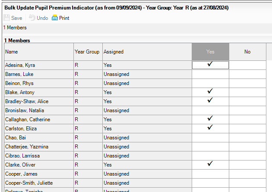The height and width of the screenshot is (192, 272).
Task: Click the Print printer icon
Action: pyautogui.click(x=54, y=18)
